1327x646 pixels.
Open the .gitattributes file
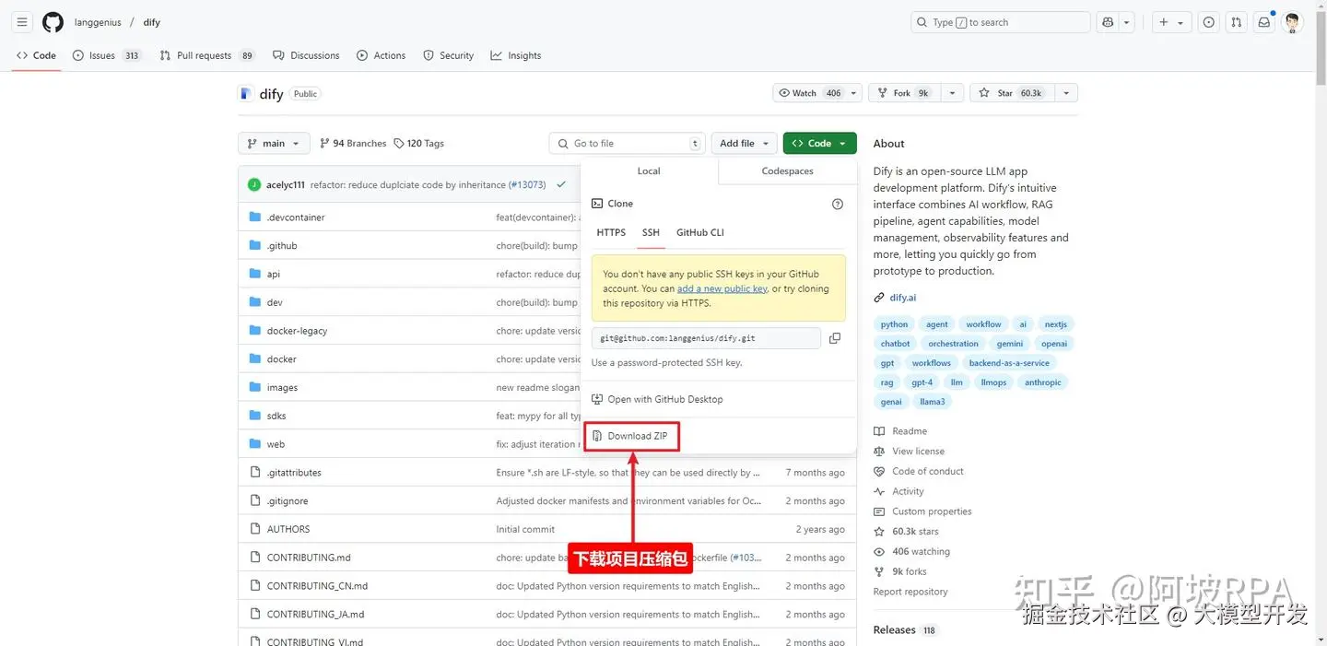(x=294, y=473)
